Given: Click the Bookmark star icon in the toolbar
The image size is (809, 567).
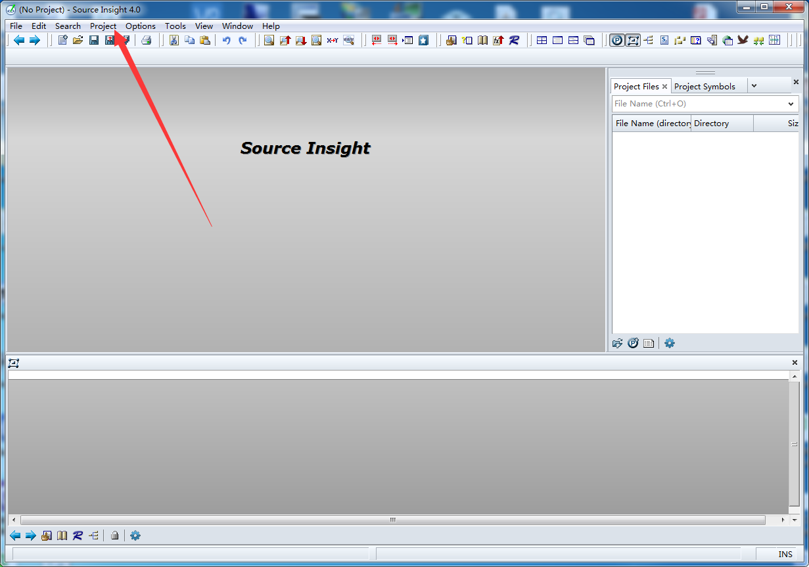Looking at the screenshot, I should tap(423, 40).
